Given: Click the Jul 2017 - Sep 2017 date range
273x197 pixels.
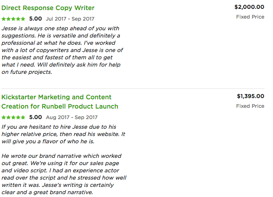Looking at the screenshot, I should click(70, 19).
